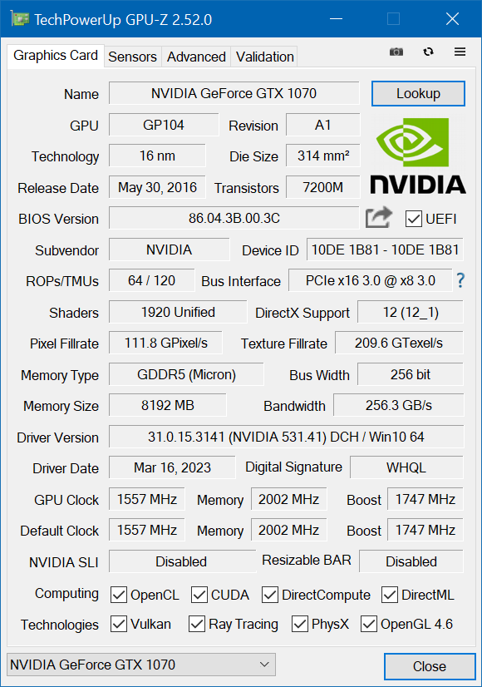Toggle the UEFI checkbox

[413, 219]
